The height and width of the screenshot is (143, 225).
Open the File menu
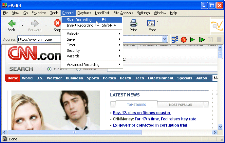[x=6, y=13]
